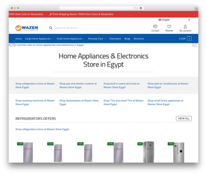Open the Wishlist heart icon

tap(169, 26)
